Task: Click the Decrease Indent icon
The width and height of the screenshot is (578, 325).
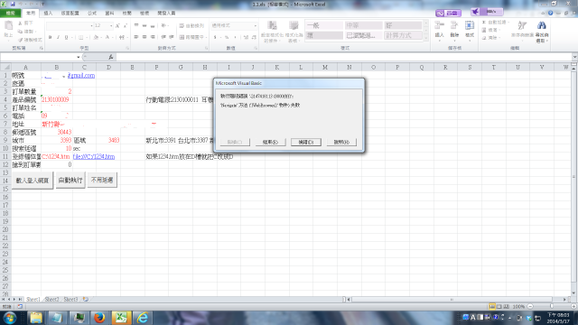Action: (x=163, y=37)
